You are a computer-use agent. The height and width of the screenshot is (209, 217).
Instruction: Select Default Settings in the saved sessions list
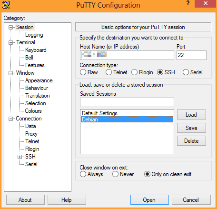coord(99,113)
